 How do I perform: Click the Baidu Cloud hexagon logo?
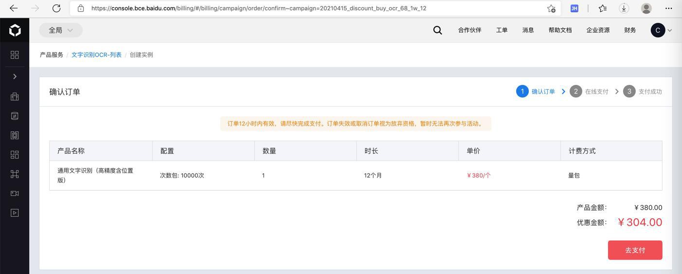[15, 30]
